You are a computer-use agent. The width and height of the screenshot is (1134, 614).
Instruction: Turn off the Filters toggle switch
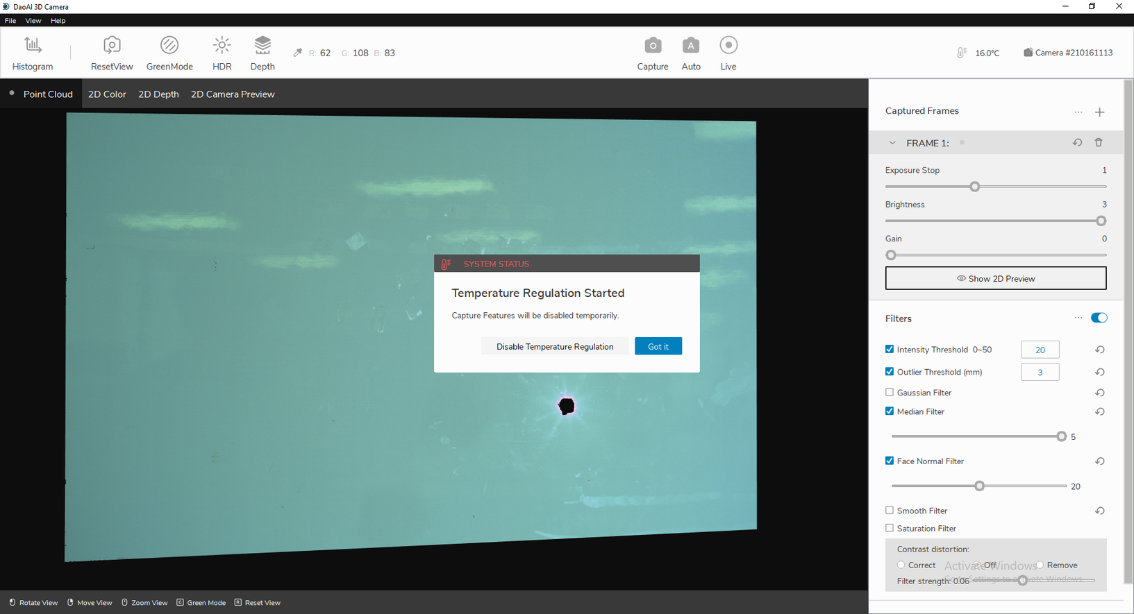click(x=1099, y=318)
